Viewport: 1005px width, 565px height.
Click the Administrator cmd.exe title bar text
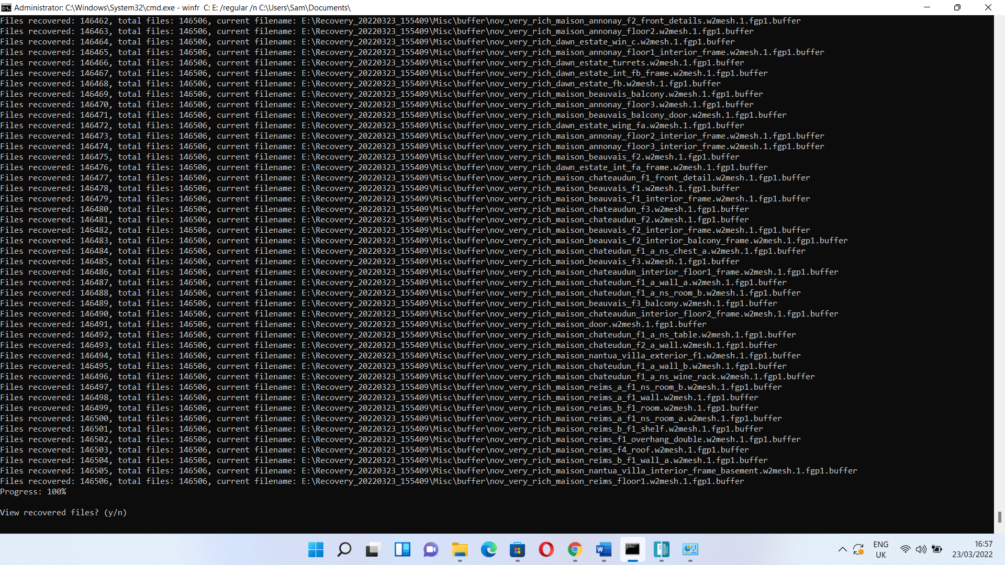(182, 8)
